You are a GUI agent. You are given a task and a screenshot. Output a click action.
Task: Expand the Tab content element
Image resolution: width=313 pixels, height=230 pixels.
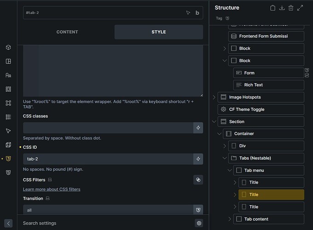[230, 219]
